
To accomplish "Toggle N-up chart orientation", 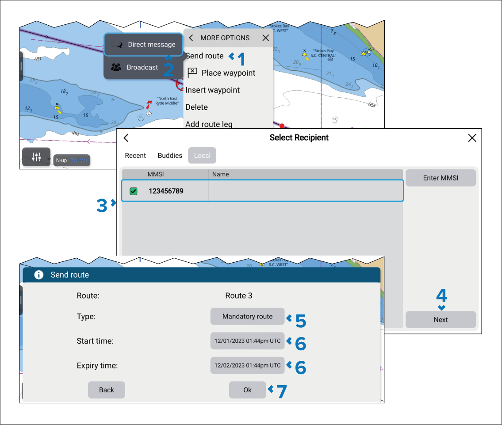I will tap(61, 160).
